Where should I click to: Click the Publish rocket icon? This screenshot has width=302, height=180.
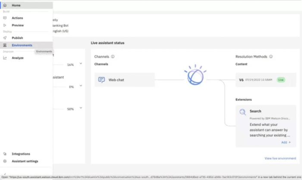tap(5, 38)
